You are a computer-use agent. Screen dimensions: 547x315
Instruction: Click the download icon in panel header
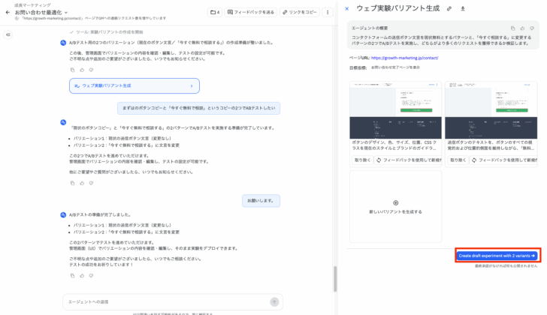pyautogui.click(x=463, y=9)
